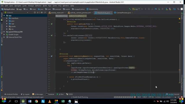Open the Navigate menu
The width and height of the screenshot is (185, 104).
(18, 6)
